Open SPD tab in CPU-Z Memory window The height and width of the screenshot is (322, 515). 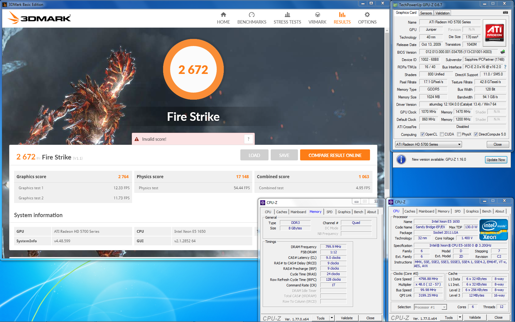[x=329, y=212]
